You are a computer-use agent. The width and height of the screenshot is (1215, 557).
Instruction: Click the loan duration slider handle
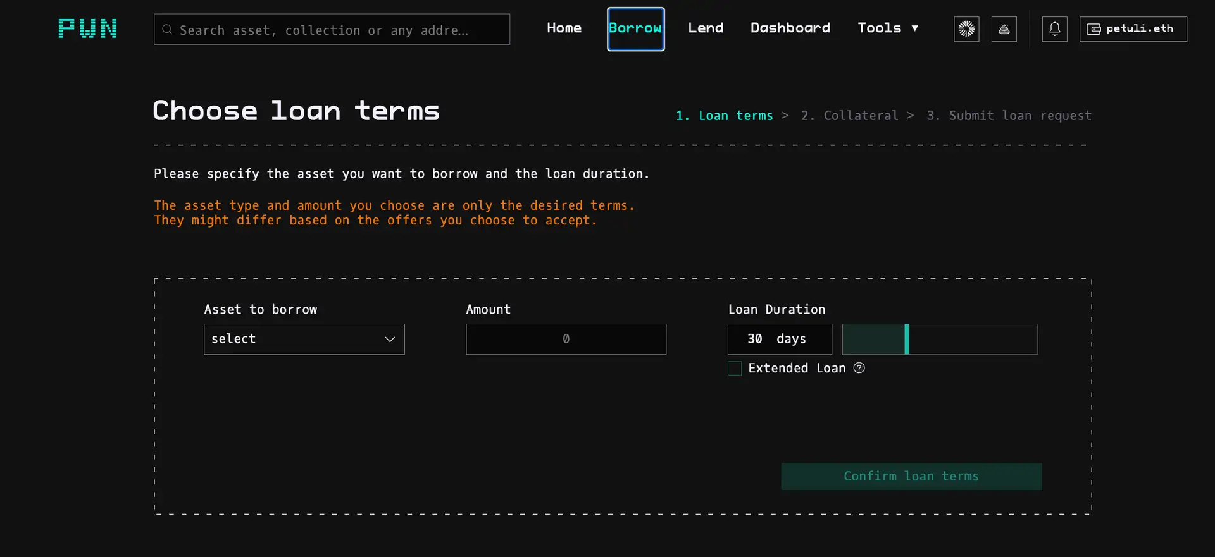(907, 340)
